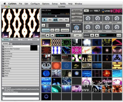123x102 pixels.
Task: Select cut mix mode
Action: 52,30
